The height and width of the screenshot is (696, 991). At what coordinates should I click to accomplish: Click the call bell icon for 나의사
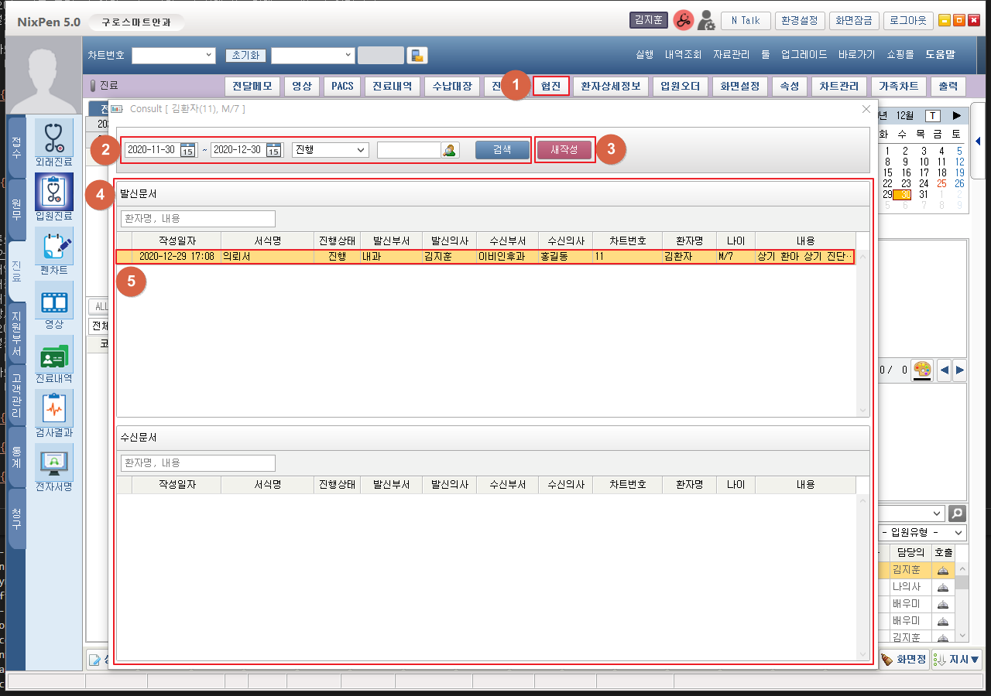coord(942,588)
